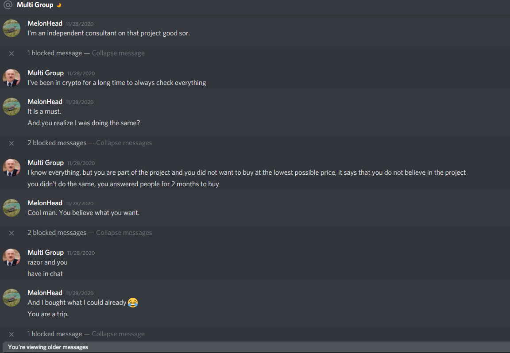The image size is (510, 353).
Task: Click Multi Group username above "I know everything"
Action: tap(46, 162)
